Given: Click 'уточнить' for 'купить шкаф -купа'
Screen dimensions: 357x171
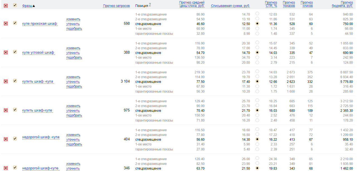Looking at the screenshot, I should 73,82.
